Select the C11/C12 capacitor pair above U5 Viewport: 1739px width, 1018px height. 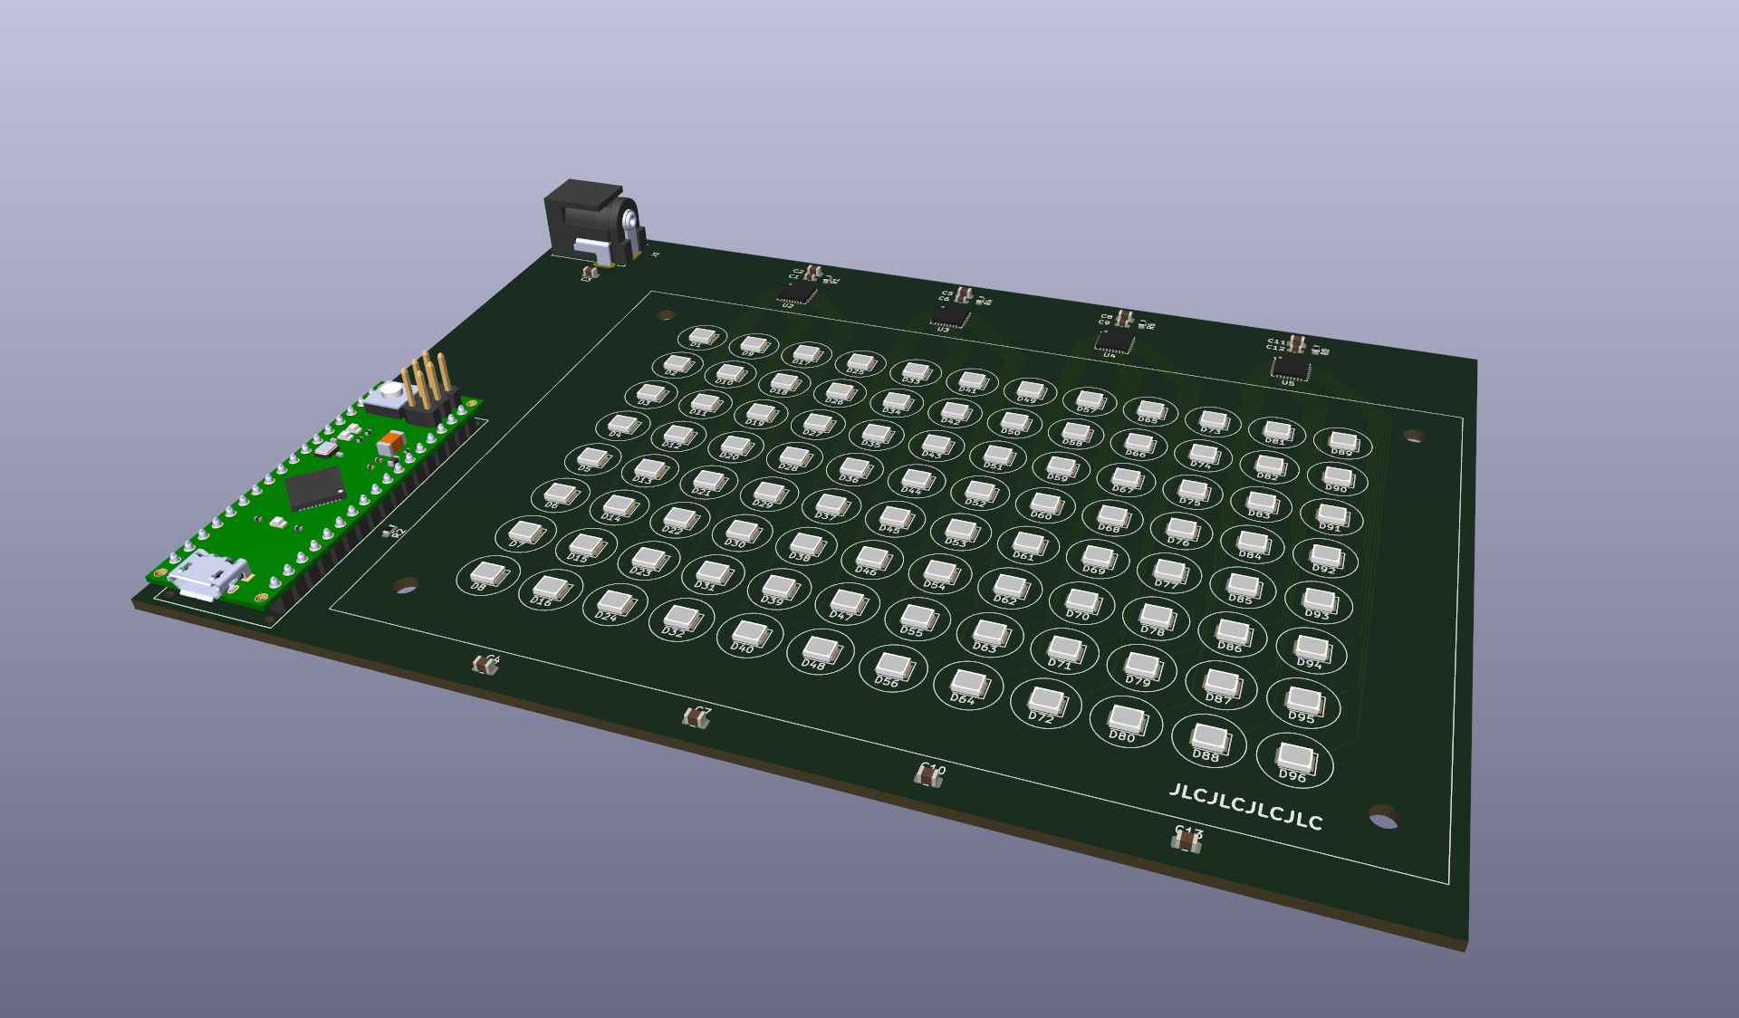(x=1296, y=342)
